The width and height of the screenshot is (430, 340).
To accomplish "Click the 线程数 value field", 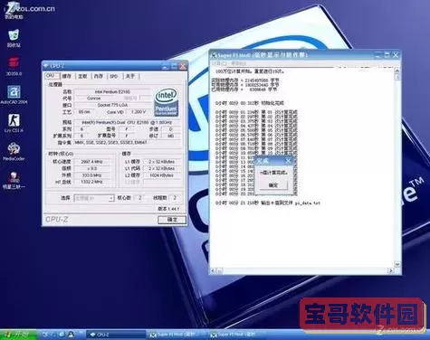I will click(x=175, y=198).
